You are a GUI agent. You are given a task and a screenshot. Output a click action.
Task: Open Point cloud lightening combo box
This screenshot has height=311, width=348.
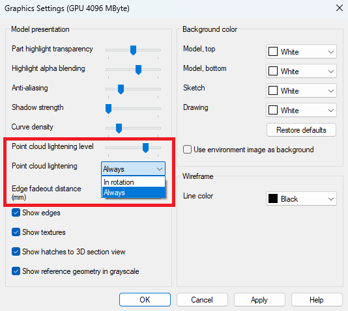(x=133, y=169)
